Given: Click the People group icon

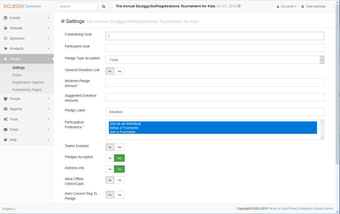Looking at the screenshot, I should coord(5,99).
